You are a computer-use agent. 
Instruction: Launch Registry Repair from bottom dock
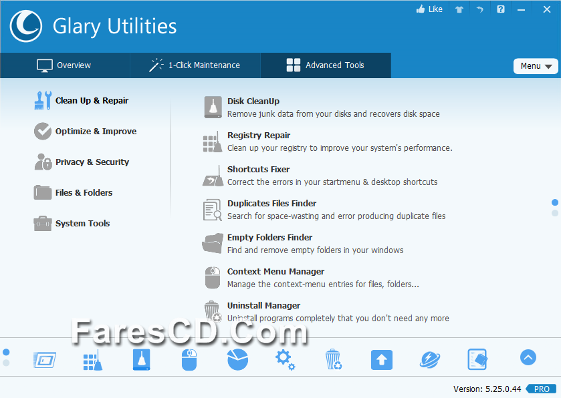click(x=93, y=360)
